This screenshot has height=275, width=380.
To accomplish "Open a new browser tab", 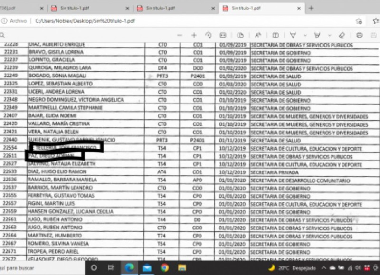I will pyautogui.click(x=311, y=8).
